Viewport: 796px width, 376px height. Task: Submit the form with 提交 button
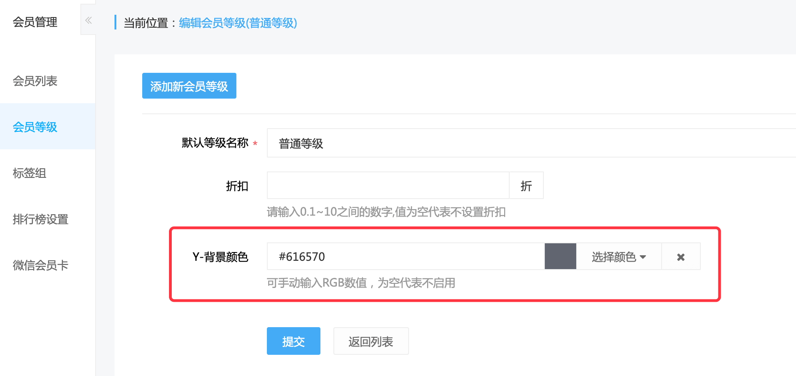(294, 341)
